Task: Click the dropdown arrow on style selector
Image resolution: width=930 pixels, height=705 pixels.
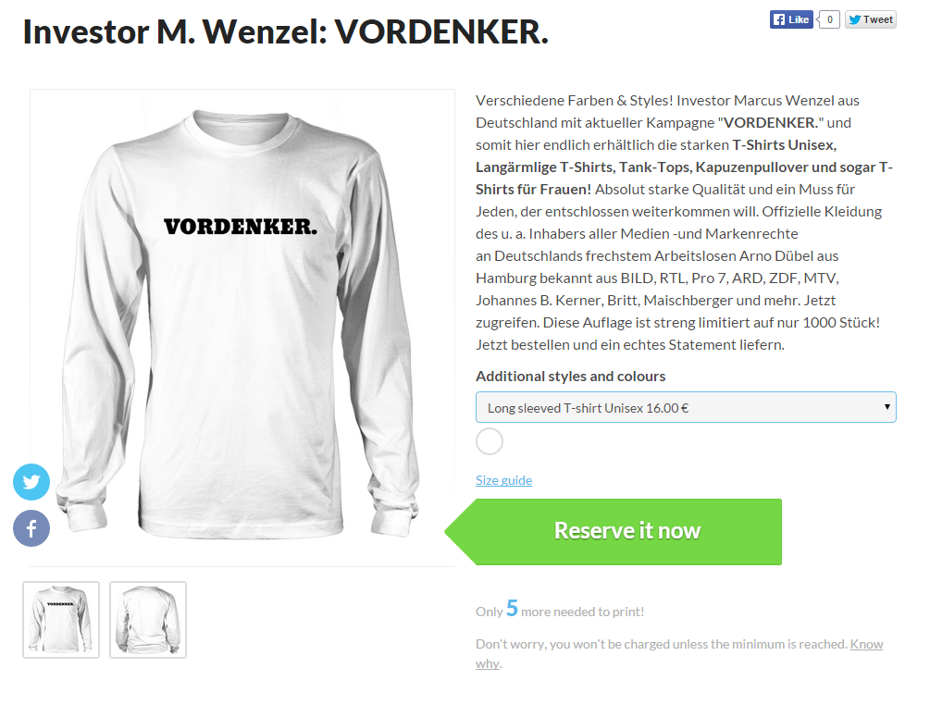Action: (x=887, y=407)
